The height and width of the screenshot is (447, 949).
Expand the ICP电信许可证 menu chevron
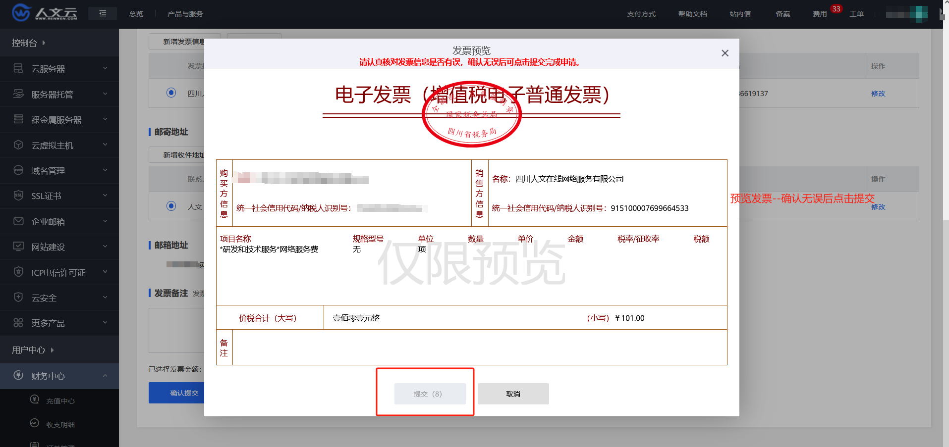point(105,272)
